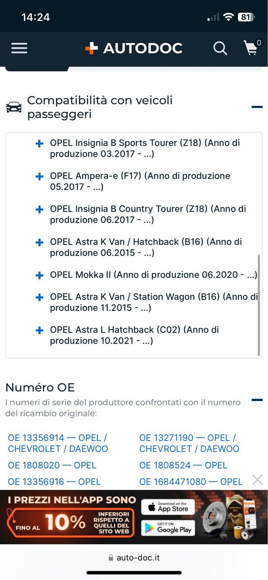
Task: Collapse the Numéro OE section
Action: pos(256,400)
